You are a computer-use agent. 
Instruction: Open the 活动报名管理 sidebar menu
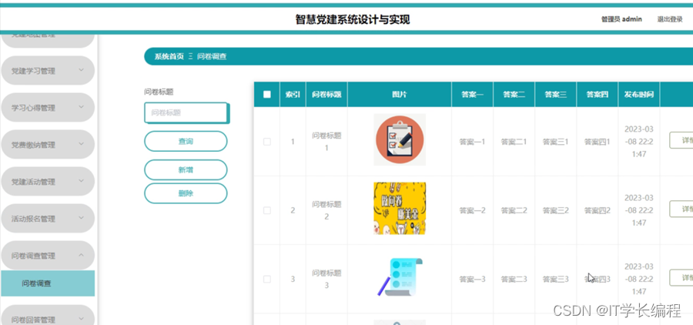tap(48, 219)
